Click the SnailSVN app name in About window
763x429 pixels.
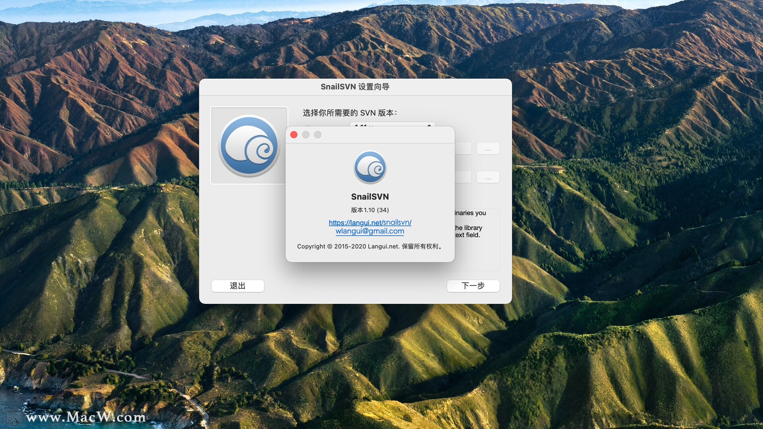(x=370, y=197)
